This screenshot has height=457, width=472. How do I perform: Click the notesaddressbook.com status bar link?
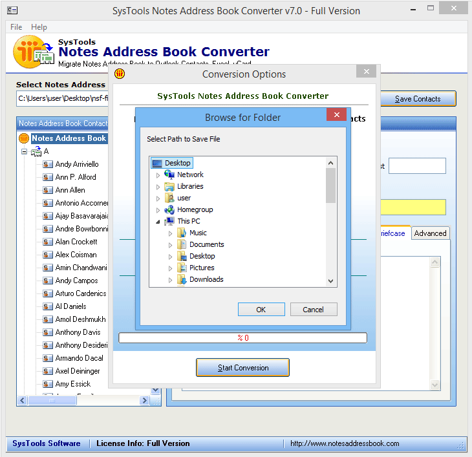click(345, 443)
